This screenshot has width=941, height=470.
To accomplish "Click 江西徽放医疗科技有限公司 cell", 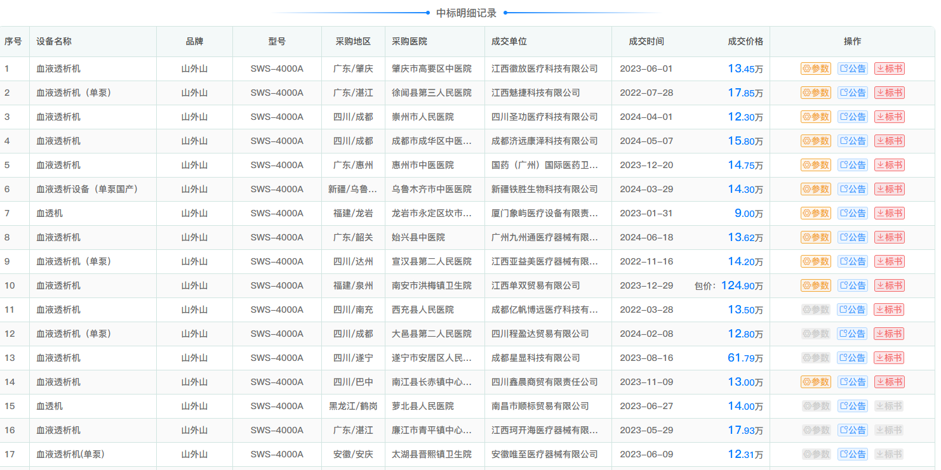I will (x=545, y=69).
